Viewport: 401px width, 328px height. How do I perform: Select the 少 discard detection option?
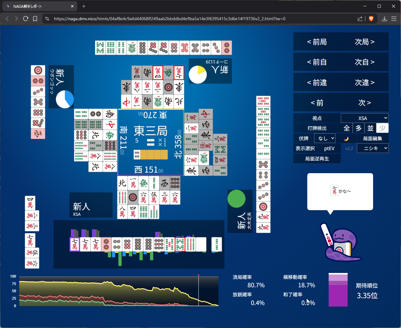click(x=382, y=128)
